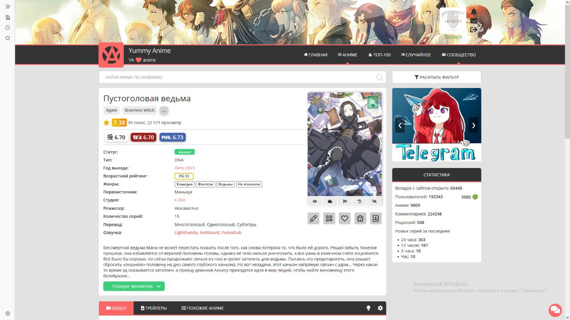Select the Не японское genre tag
This screenshot has height=320, width=570.
[x=249, y=184]
